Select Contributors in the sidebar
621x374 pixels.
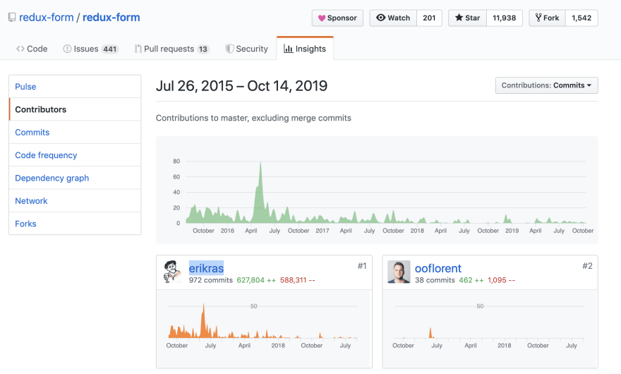pos(75,109)
